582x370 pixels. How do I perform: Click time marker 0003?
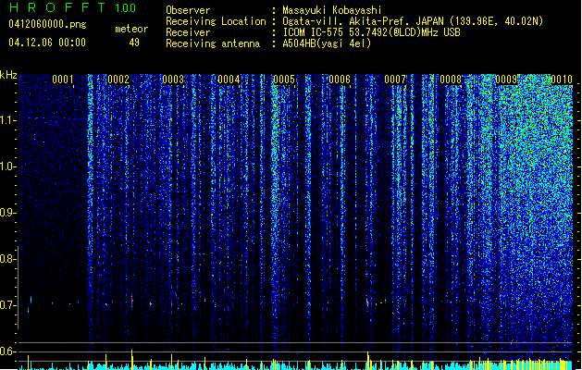point(173,80)
